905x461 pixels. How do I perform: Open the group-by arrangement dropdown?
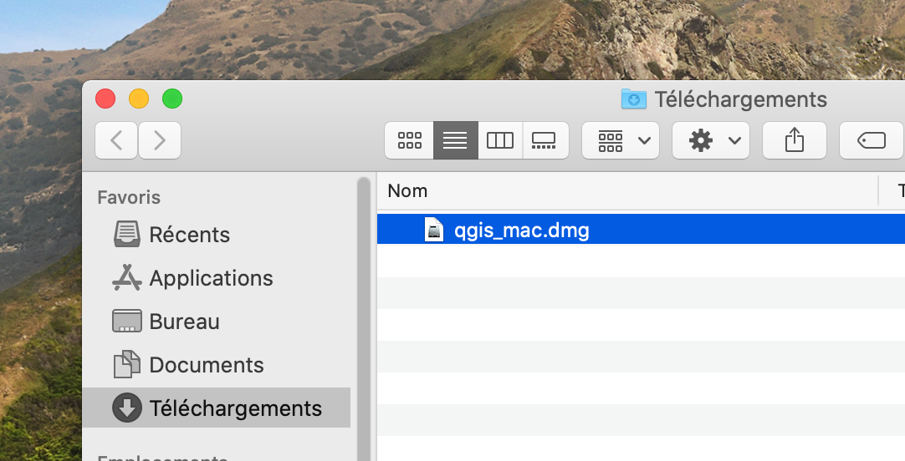tap(621, 140)
